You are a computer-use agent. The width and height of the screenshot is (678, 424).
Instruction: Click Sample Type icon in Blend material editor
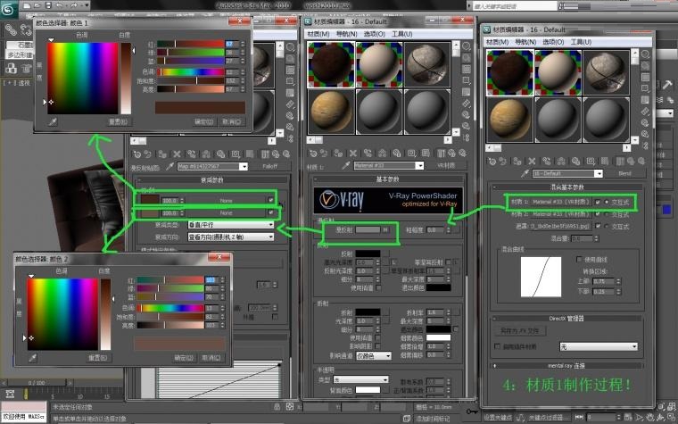point(645,54)
